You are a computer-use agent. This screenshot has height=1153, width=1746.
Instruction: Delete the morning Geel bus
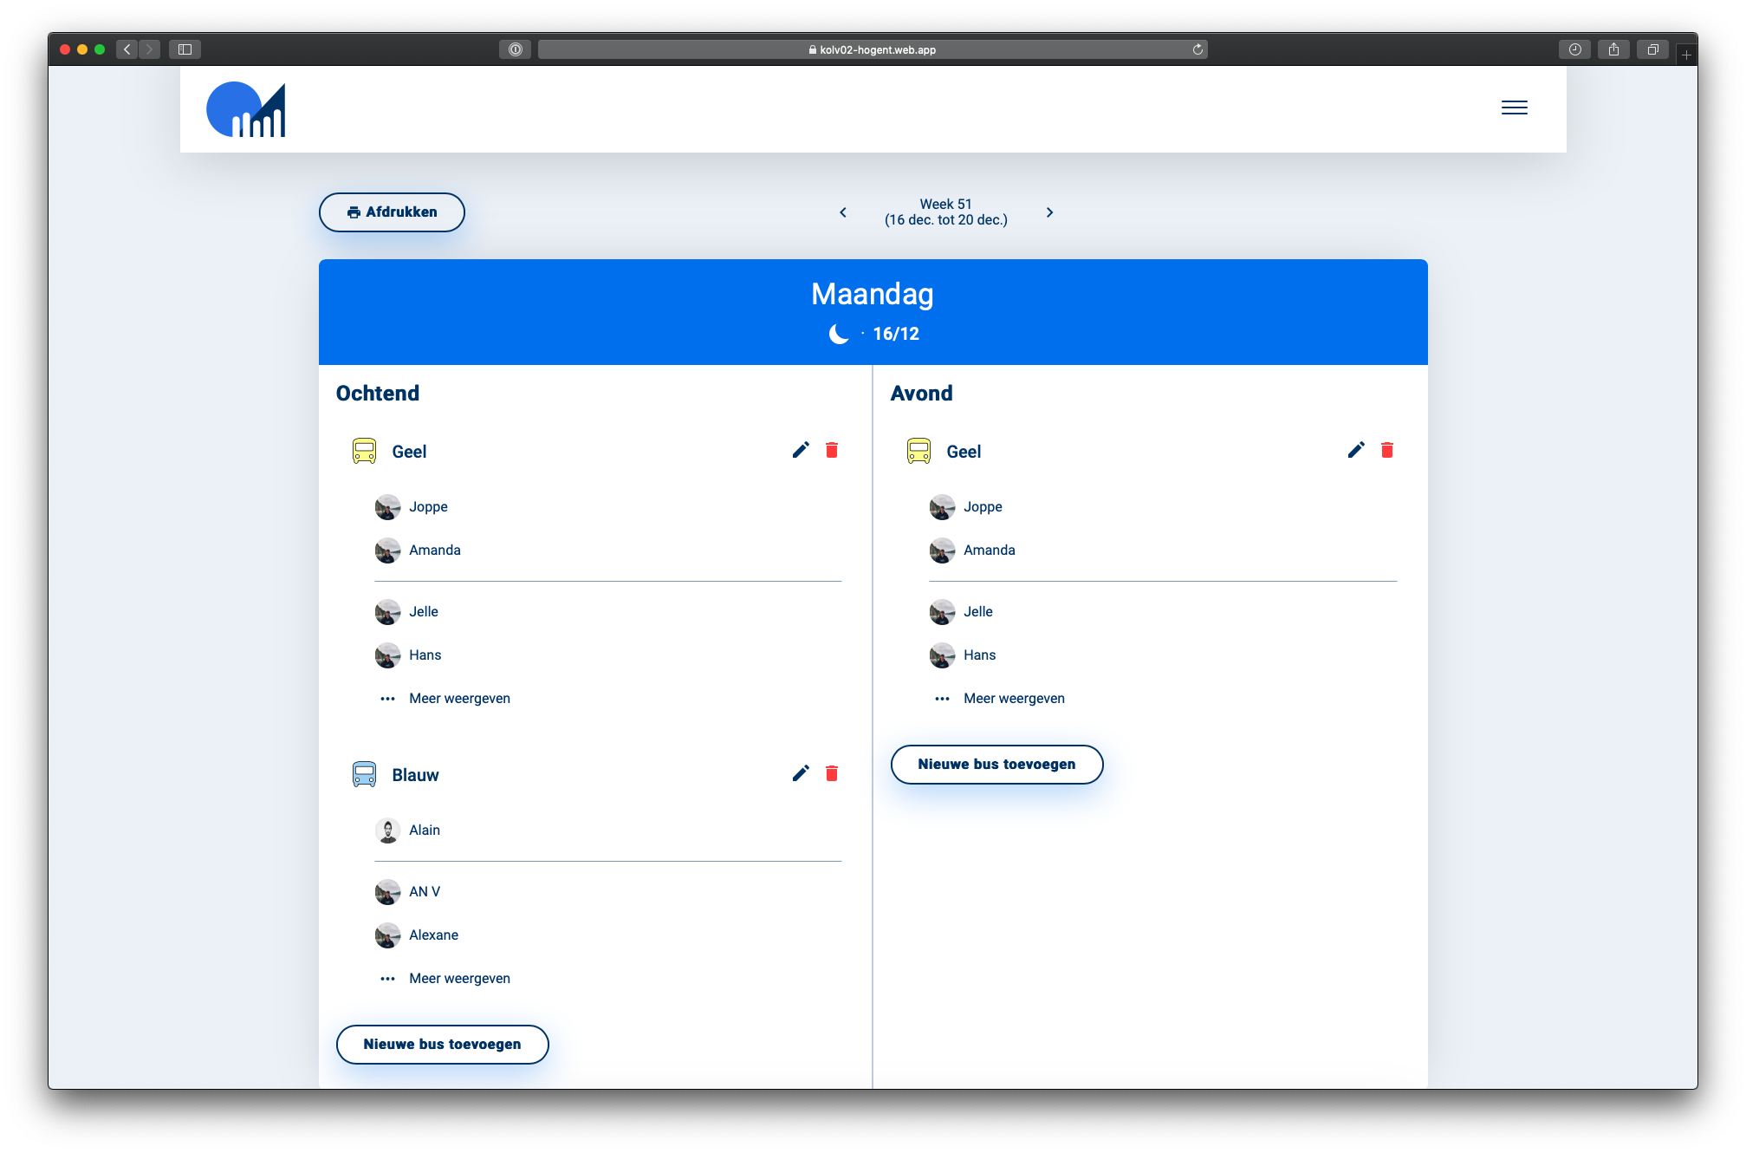click(832, 450)
